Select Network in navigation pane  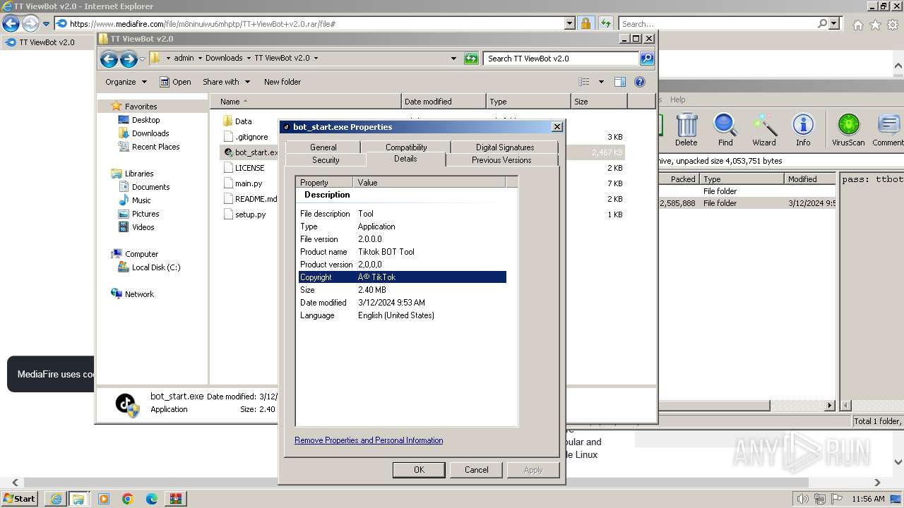132,294
